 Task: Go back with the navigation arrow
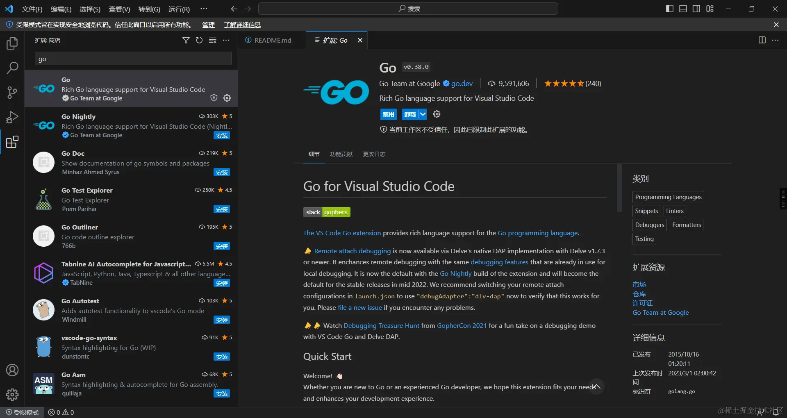point(234,9)
